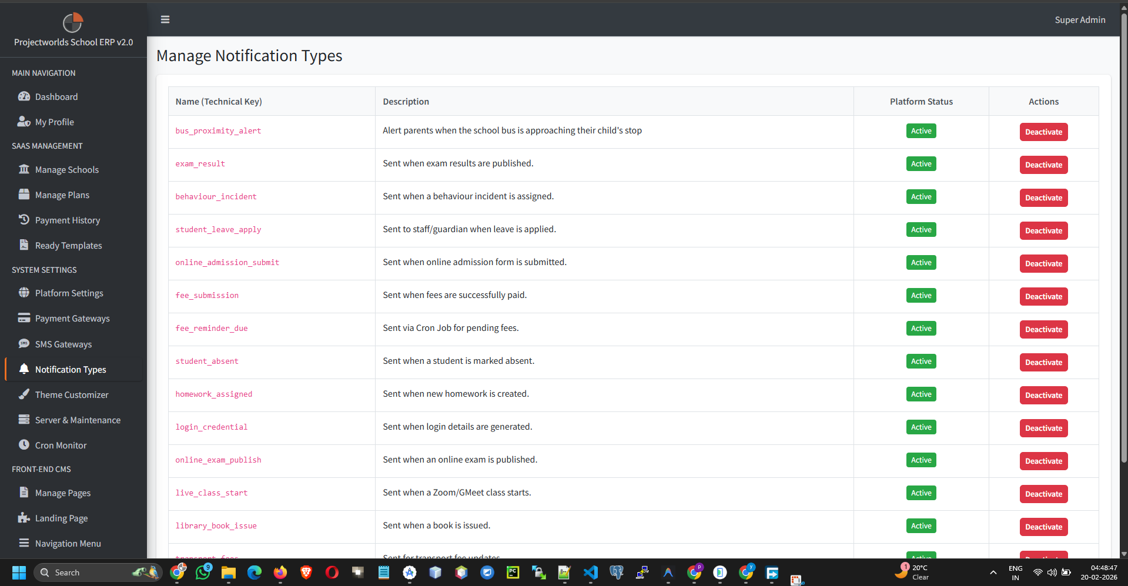Toggle the sidebar with the hamburger icon
Viewport: 1128px width, 586px height.
pos(165,19)
